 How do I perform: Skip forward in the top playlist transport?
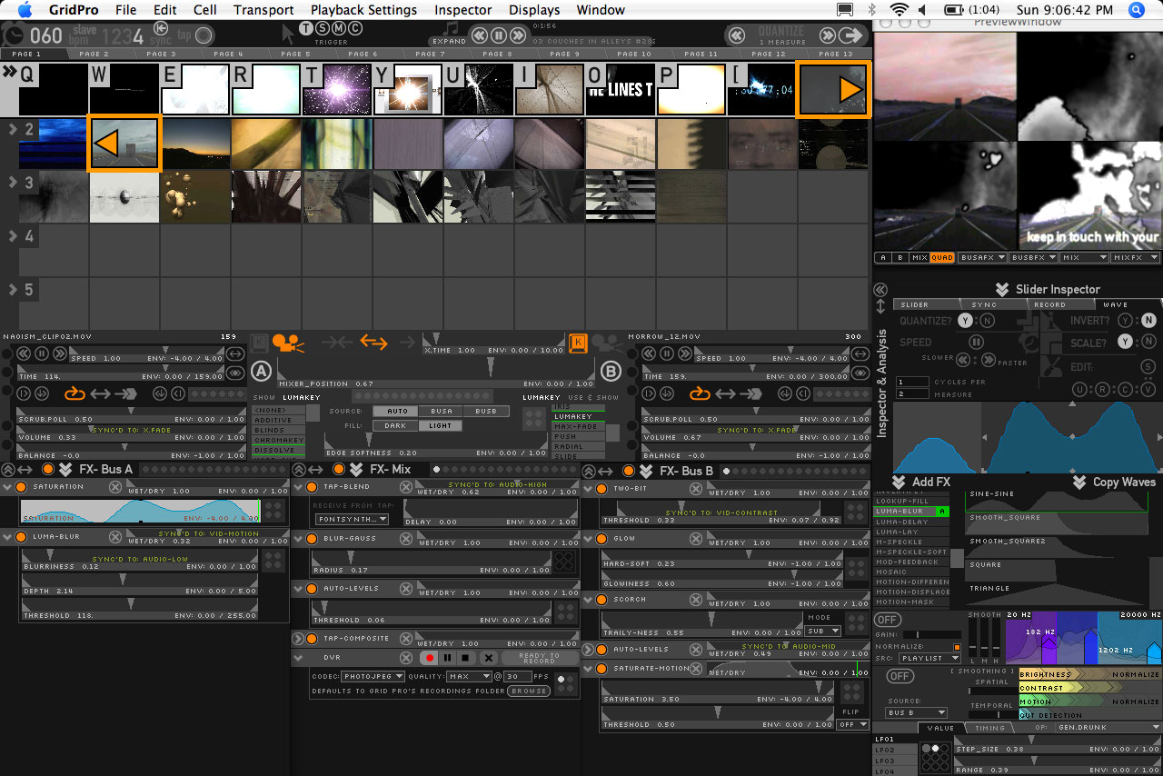click(x=518, y=35)
